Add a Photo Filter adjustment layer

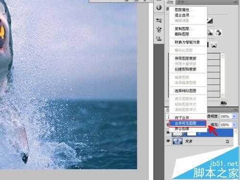210,33
